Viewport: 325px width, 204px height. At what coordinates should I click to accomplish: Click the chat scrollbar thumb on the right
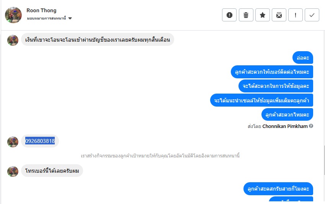[323, 160]
